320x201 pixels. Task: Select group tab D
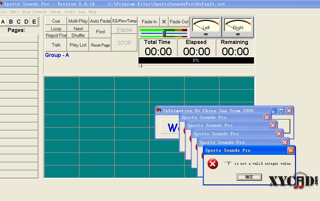[26, 22]
